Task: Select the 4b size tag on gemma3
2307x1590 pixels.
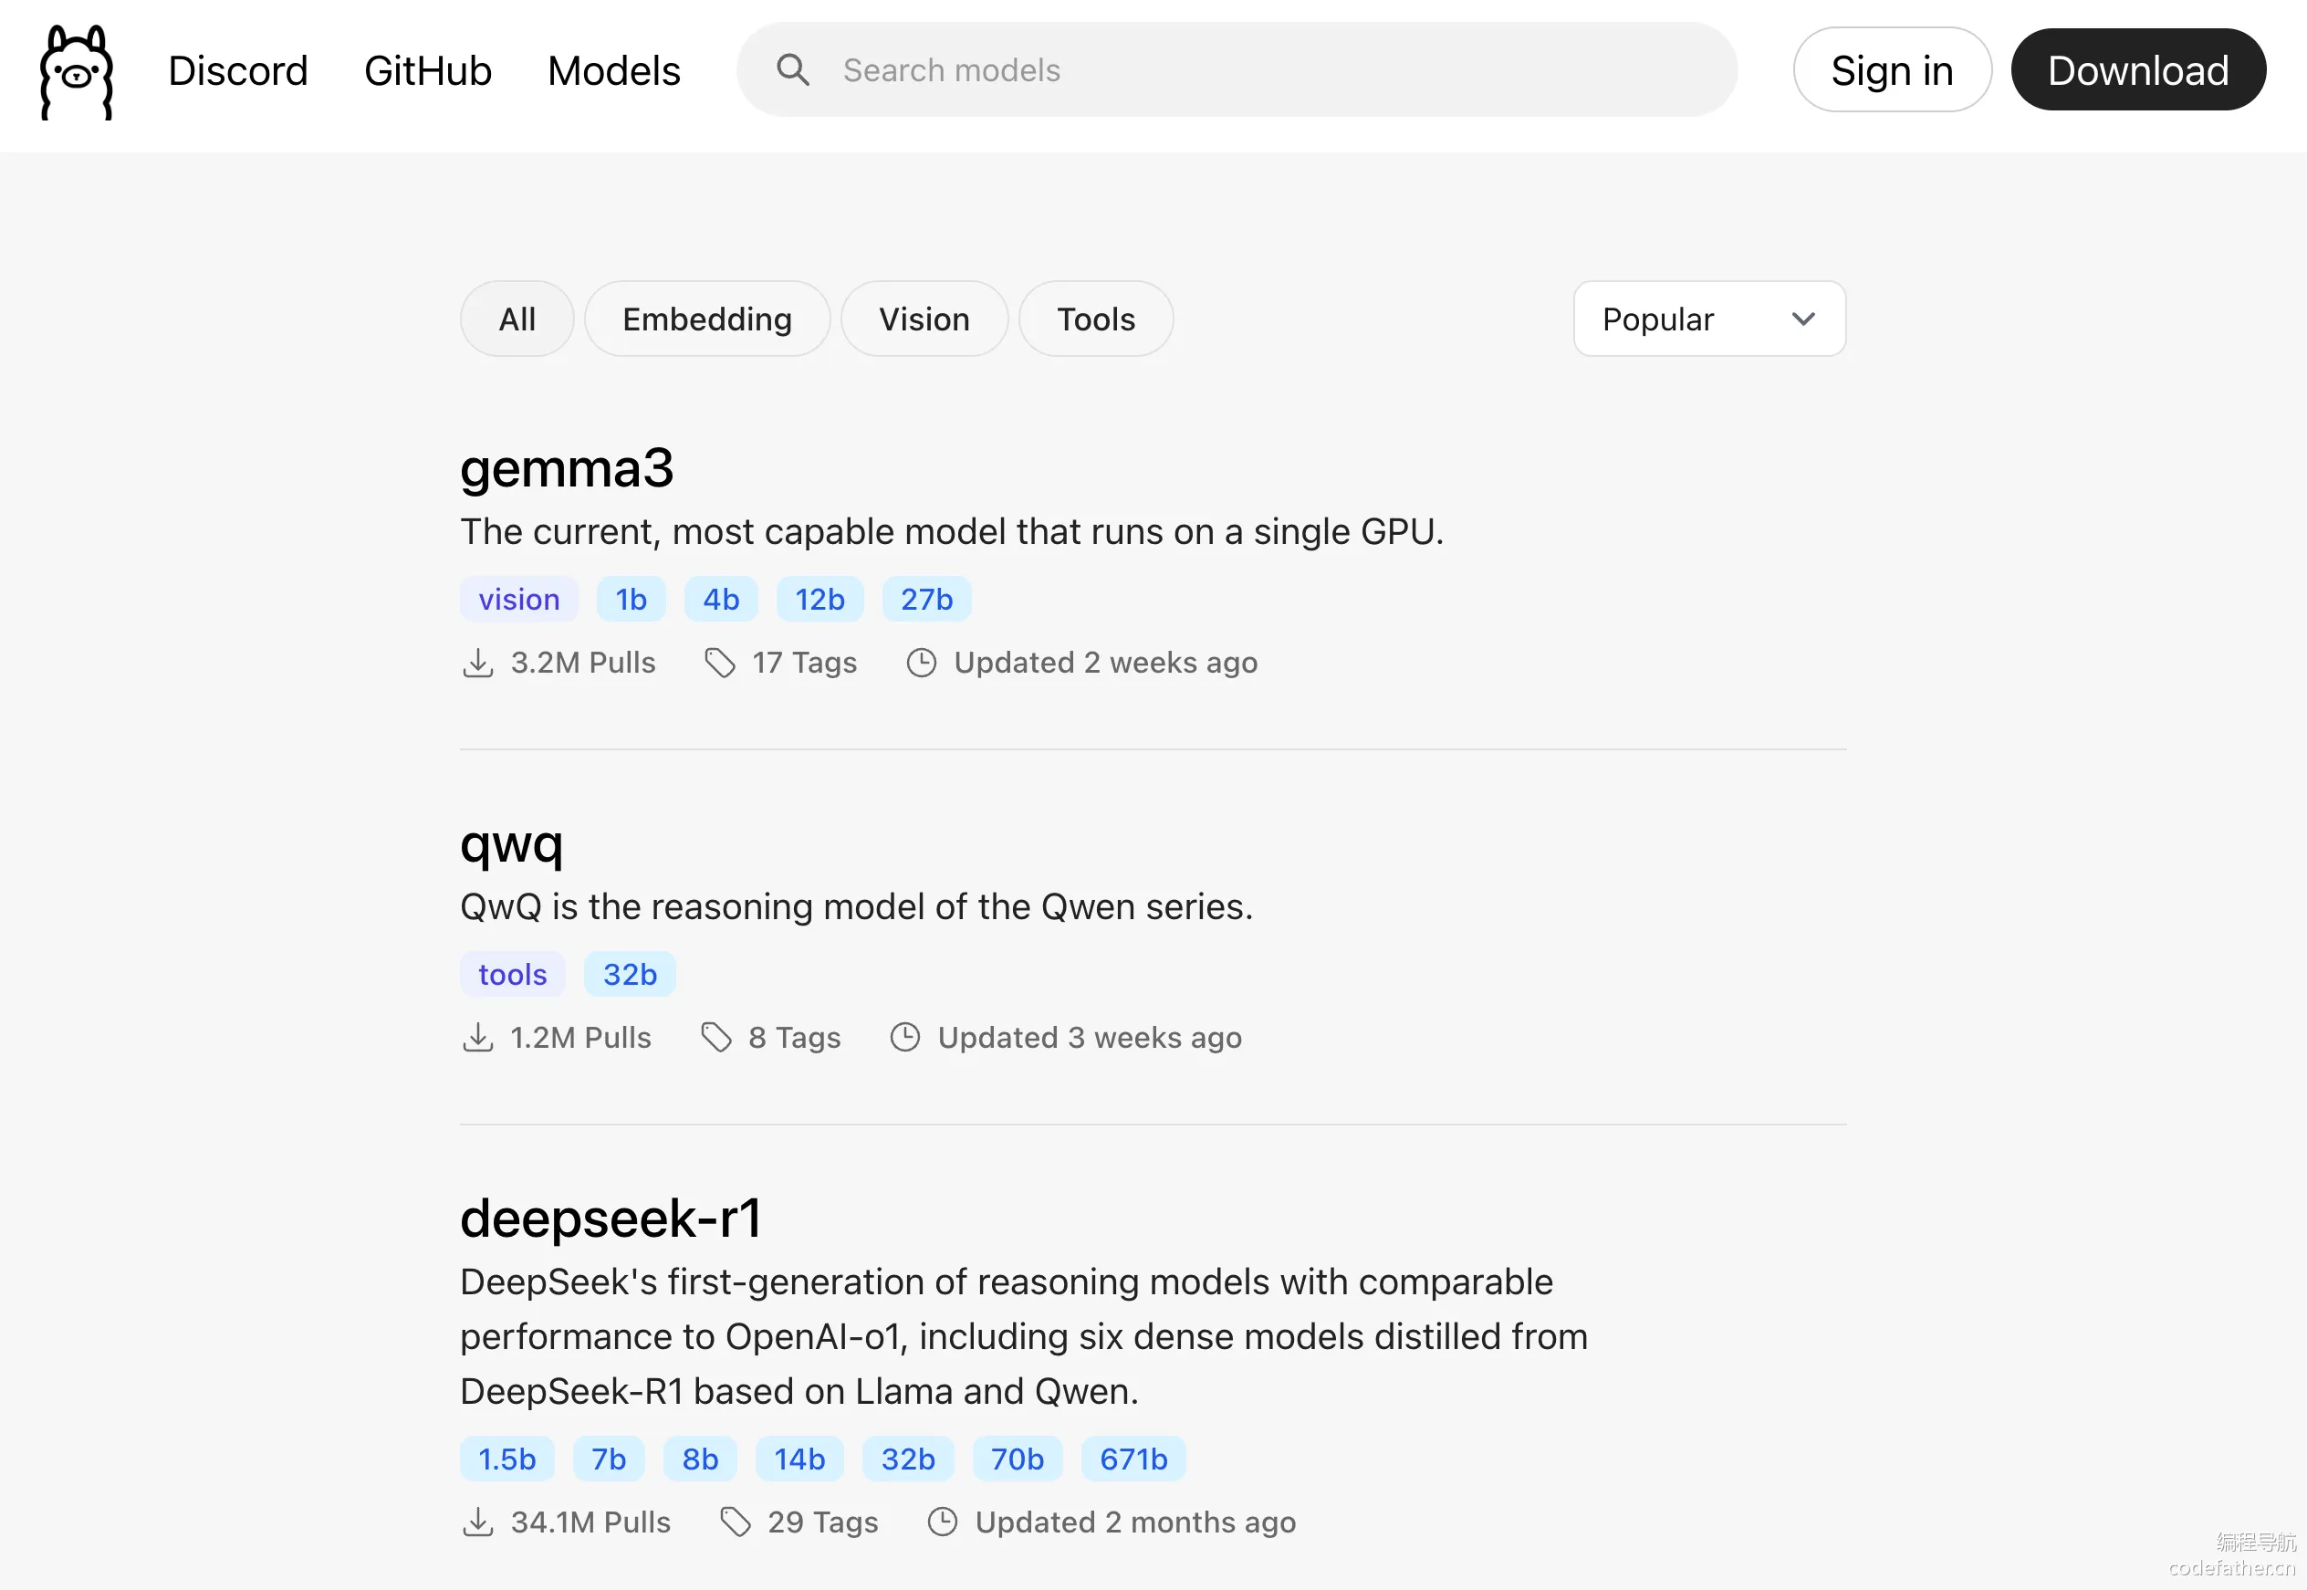Action: pyautogui.click(x=721, y=599)
